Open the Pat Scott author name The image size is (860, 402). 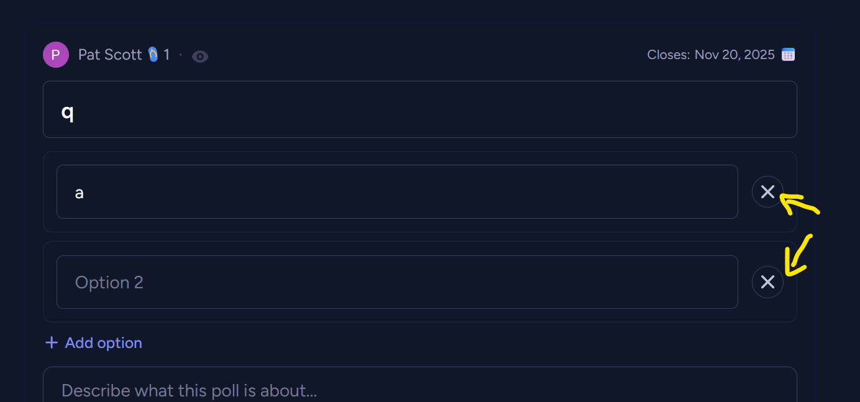(110, 55)
